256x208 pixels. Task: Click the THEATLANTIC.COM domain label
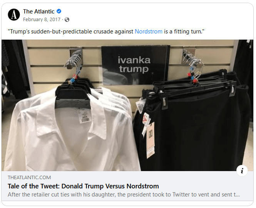pyautogui.click(x=29, y=178)
